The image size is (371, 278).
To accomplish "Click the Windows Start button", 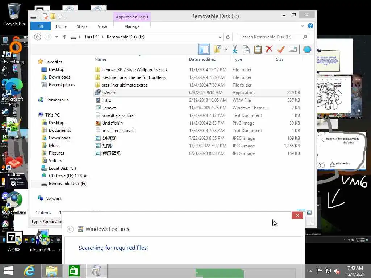I will (9, 271).
